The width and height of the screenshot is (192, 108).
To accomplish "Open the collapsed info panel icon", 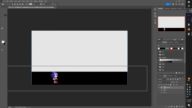I will click(155, 9).
